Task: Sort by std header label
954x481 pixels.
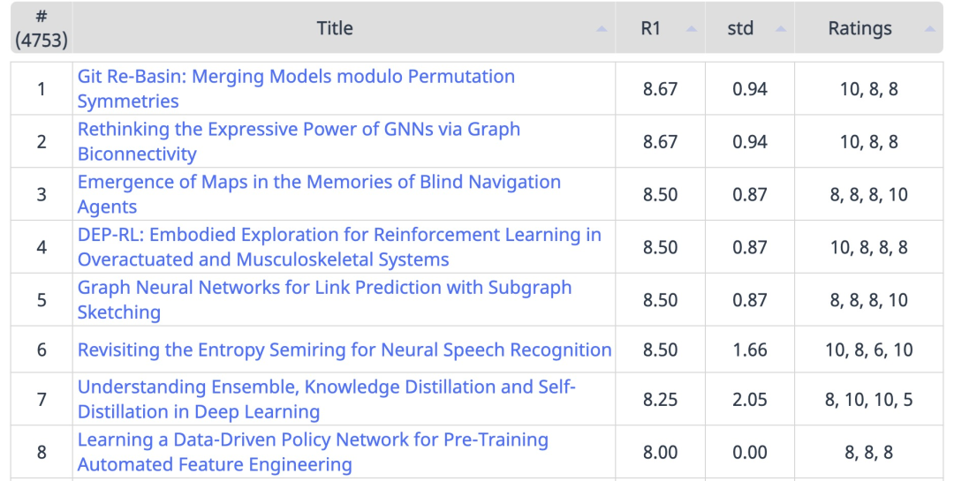Action: [x=740, y=28]
